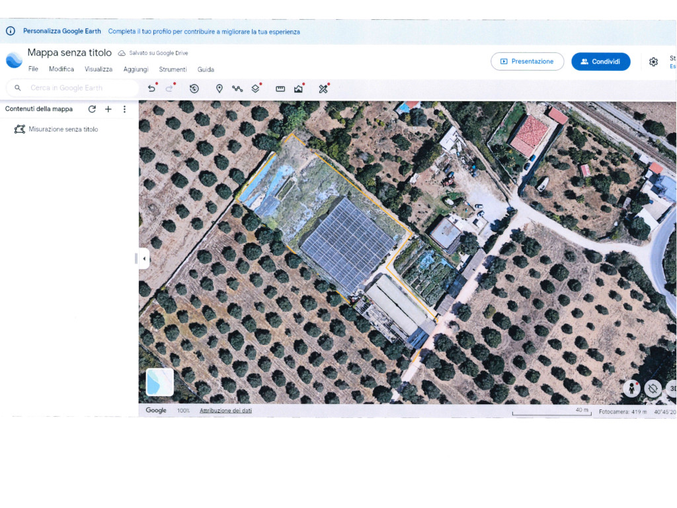This screenshot has height=508, width=677.
Task: Open the Visualizza menu
Action: 99,69
